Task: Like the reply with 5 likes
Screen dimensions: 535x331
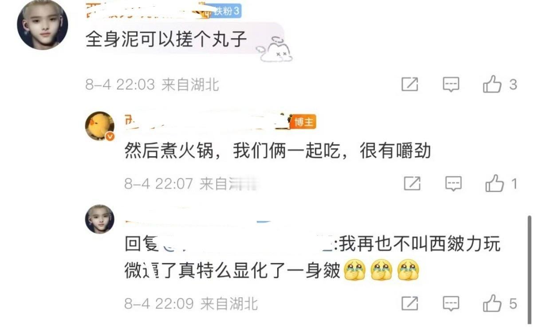Action: tap(492, 303)
